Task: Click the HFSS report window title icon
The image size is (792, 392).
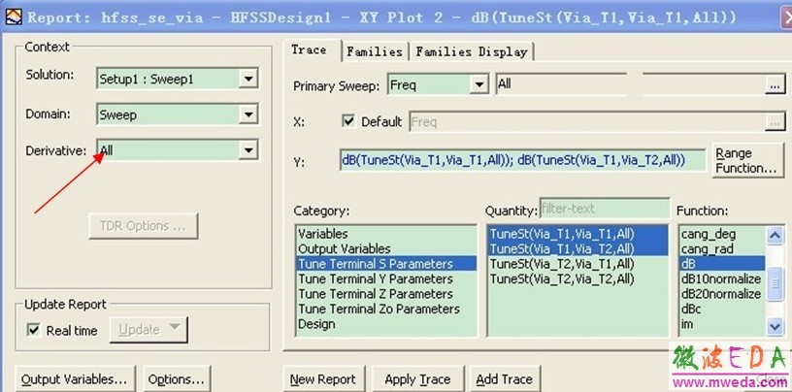Action: (14, 17)
